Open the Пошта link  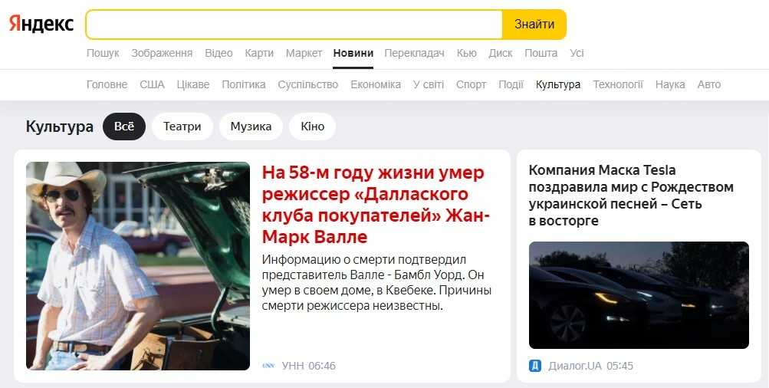[541, 53]
